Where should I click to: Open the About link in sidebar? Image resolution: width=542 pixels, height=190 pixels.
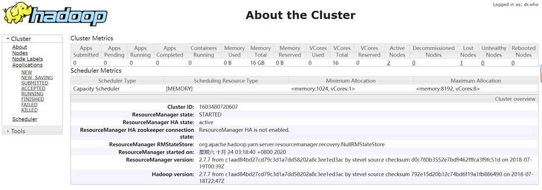click(20, 47)
